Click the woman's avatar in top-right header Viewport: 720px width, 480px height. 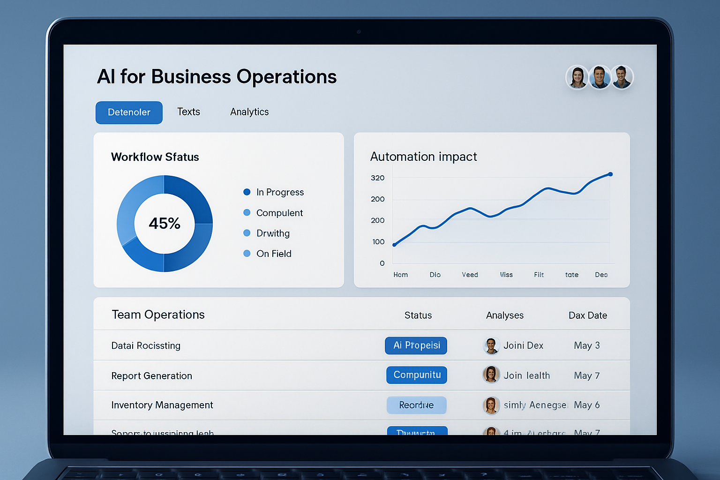[577, 77]
